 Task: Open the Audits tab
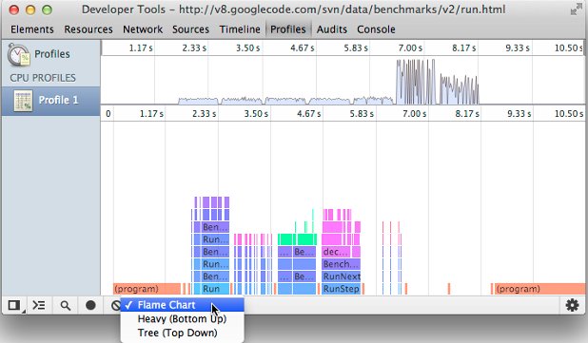pyautogui.click(x=331, y=29)
